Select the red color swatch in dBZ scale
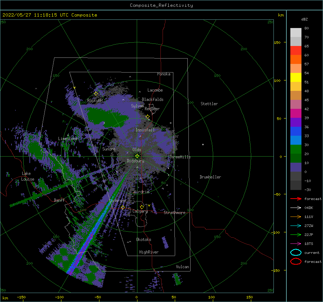The width and height of the screenshot is (323, 302). pyautogui.click(x=296, y=50)
